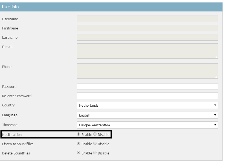Focus the Re-enter Password field
Viewport: 225px width, 164px height.
[x=147, y=96]
